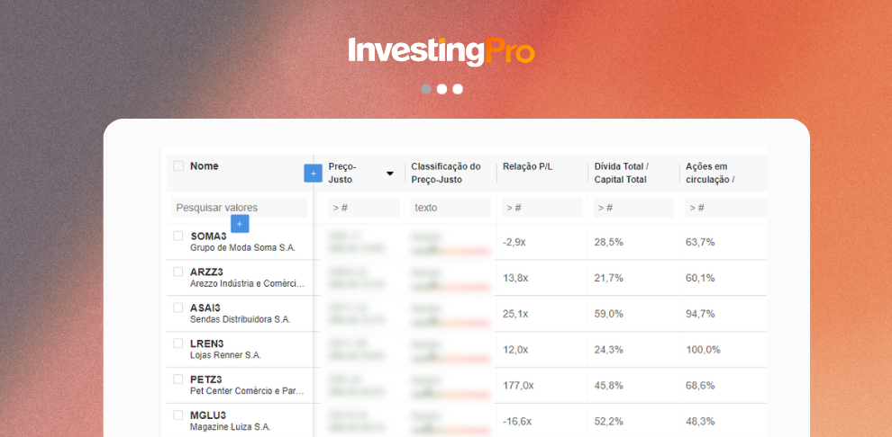Click the Classificação texto filter field
The height and width of the screenshot is (437, 892).
click(x=451, y=208)
